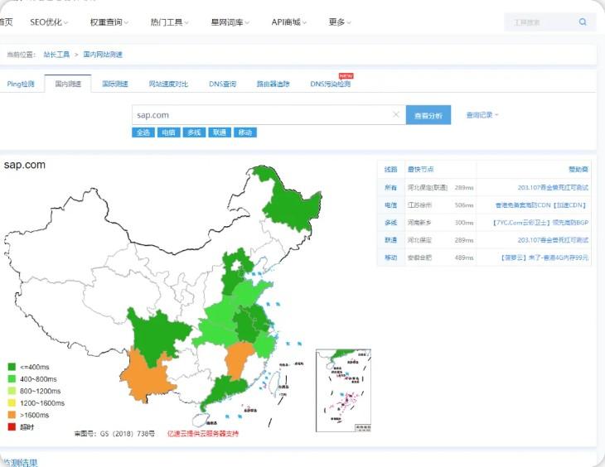Click the 多线 row label in table
605x467 pixels.
click(390, 223)
